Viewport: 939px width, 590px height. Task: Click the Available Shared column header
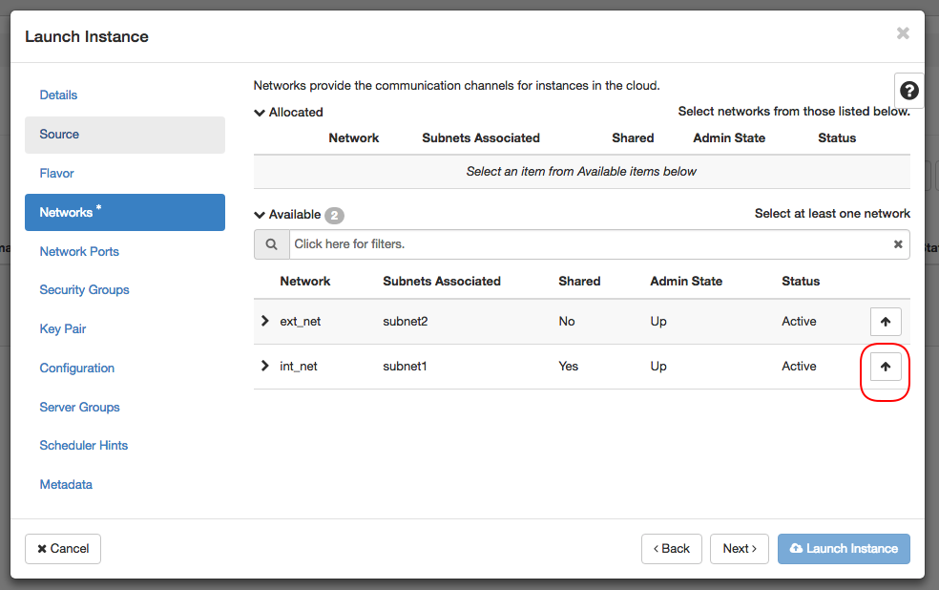[x=579, y=281]
